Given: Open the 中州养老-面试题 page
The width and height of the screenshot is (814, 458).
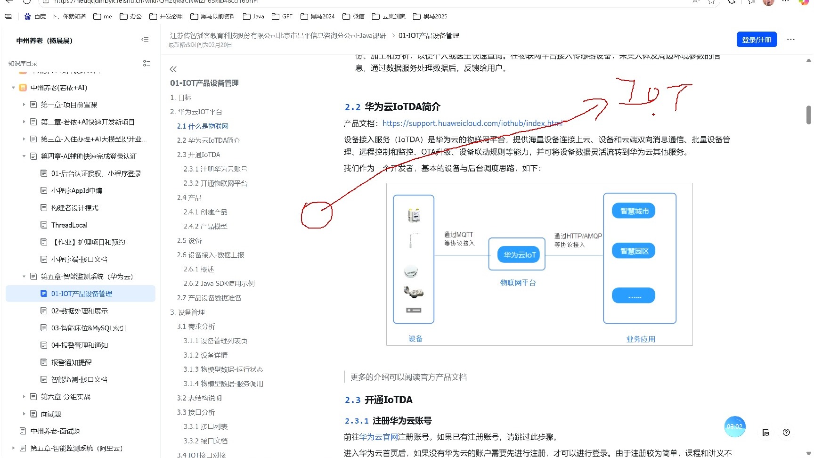Looking at the screenshot, I should tap(55, 431).
